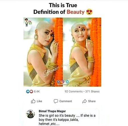Click the Facebook logo in image watermark
The width and height of the screenshot is (128, 126).
pyautogui.click(x=58, y=82)
